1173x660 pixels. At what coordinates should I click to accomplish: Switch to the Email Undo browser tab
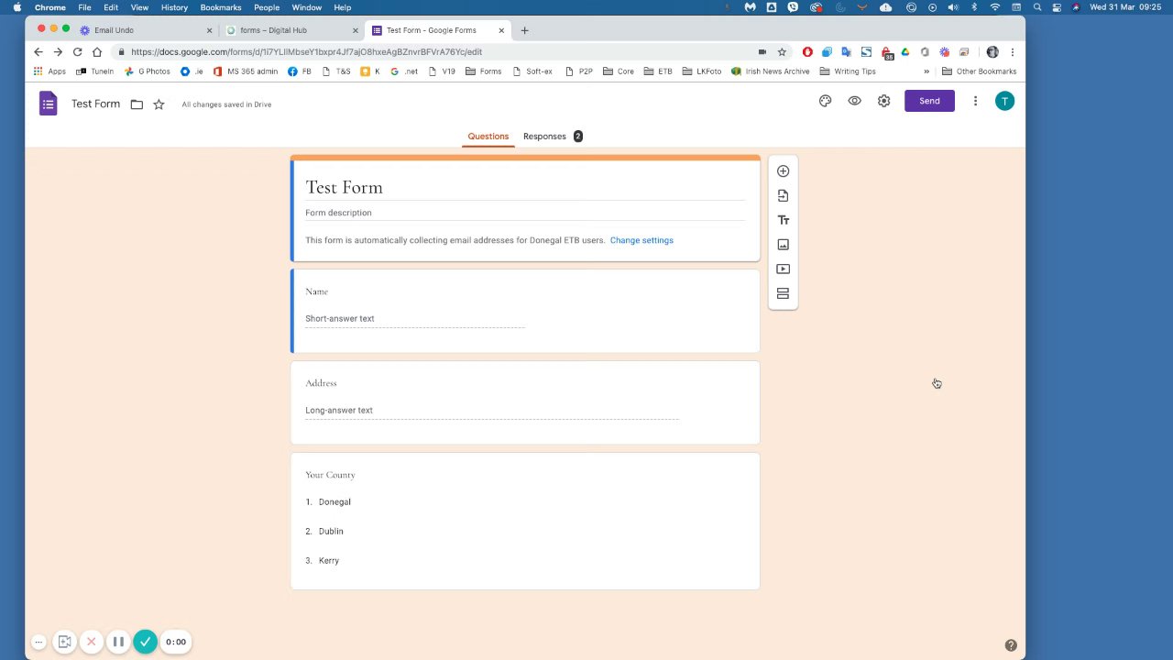(x=147, y=30)
